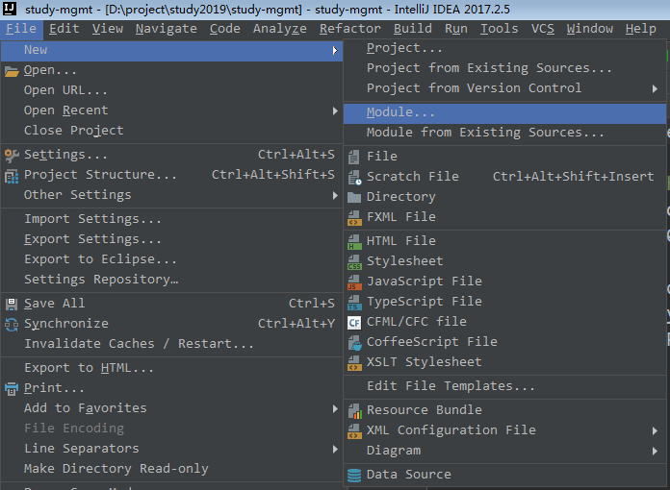
Task: Click the Resource Bundle icon
Action: 354,411
